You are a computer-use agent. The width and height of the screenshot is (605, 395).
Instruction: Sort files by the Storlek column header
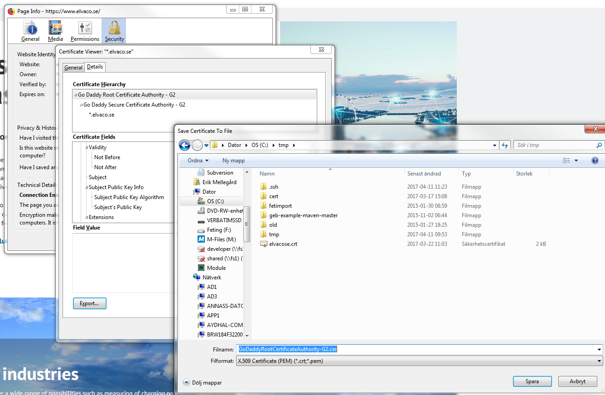point(531,174)
